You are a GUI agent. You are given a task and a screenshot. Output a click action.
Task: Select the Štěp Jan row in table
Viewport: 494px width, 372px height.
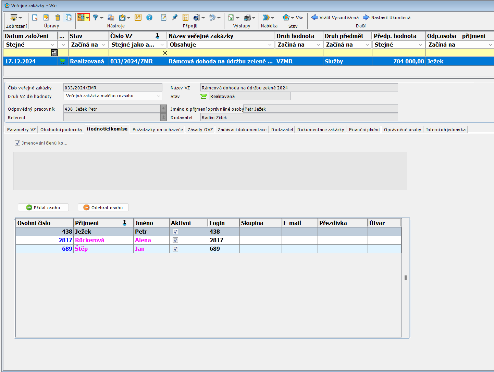point(103,249)
